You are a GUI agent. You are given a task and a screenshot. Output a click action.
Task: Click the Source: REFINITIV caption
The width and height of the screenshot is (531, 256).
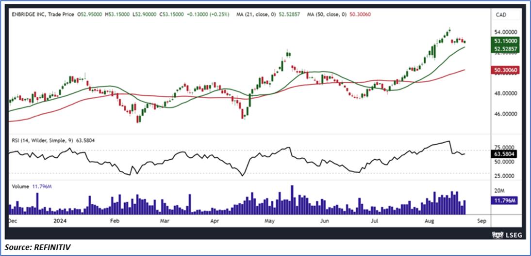[38, 248]
